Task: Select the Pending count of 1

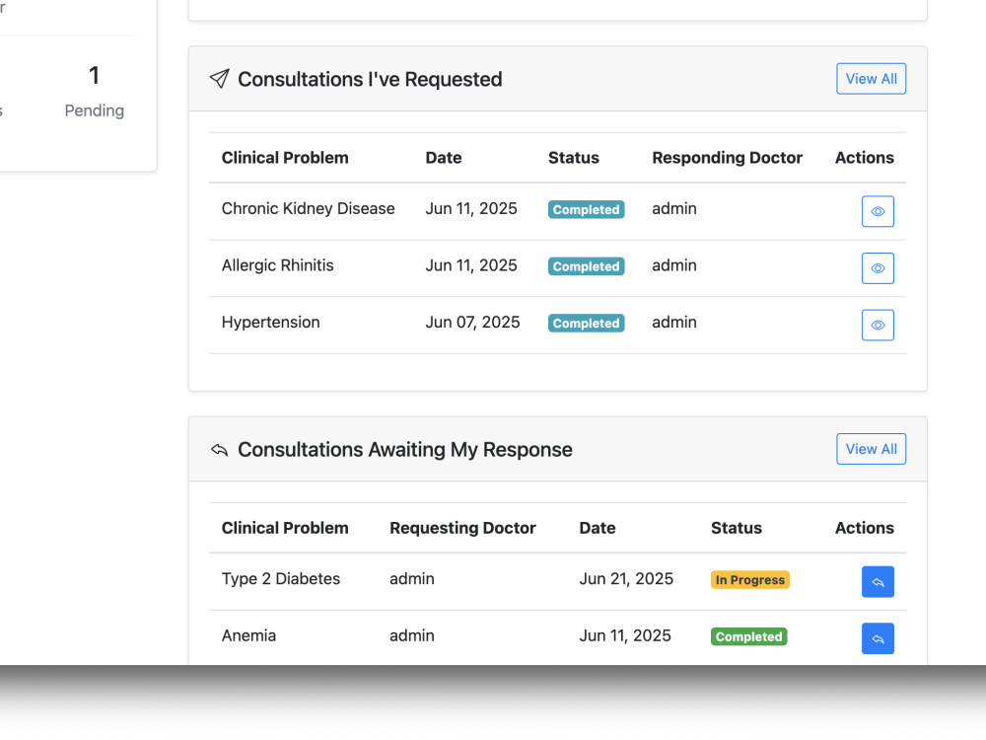Action: pos(95,76)
